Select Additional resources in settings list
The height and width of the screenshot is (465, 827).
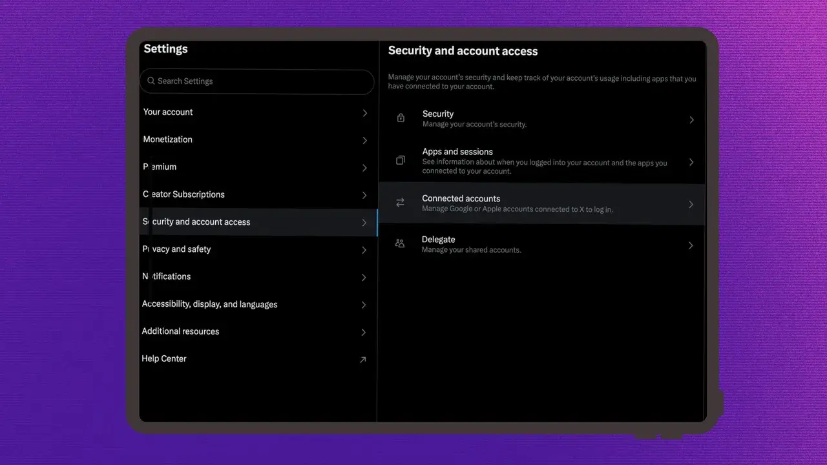(x=181, y=331)
